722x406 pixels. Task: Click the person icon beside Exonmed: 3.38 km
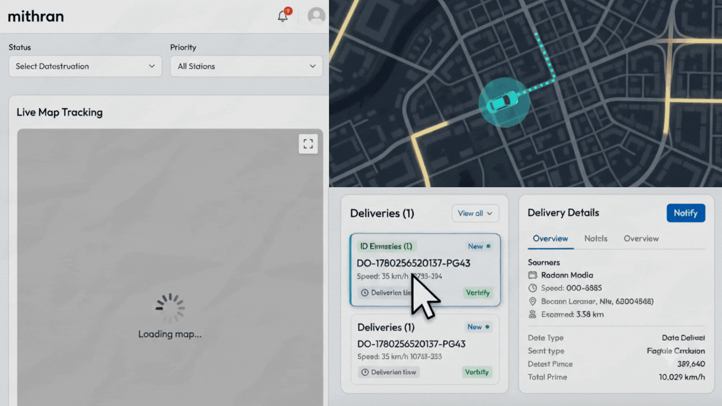pyautogui.click(x=532, y=314)
